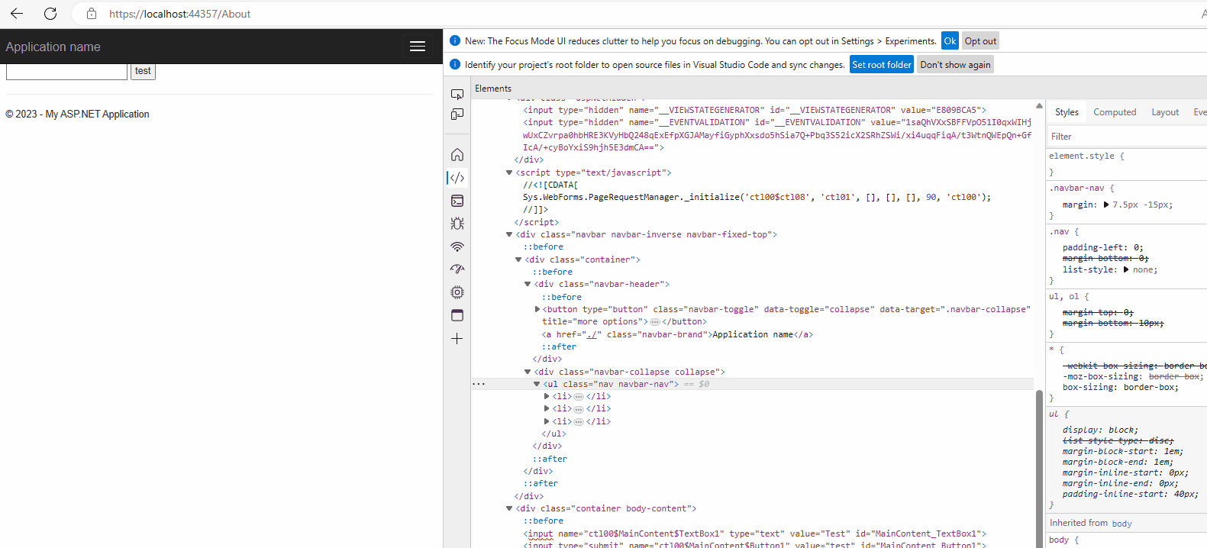Collapse the ul nav navbar-nav node
The image size is (1207, 548).
click(537, 384)
